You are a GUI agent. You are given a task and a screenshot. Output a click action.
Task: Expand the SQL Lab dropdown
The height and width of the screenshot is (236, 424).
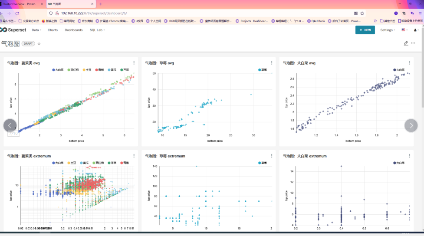tap(97, 30)
